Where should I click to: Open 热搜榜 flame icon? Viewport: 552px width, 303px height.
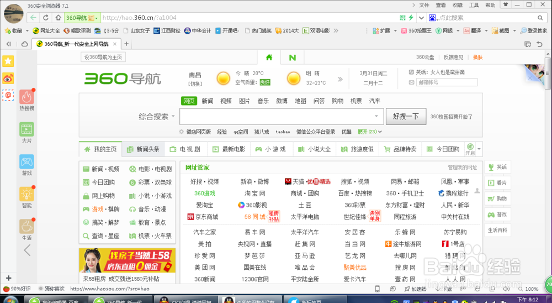pos(26,97)
